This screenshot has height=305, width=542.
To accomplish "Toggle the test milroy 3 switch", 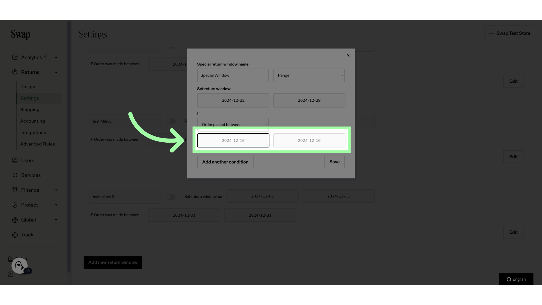I will coord(170,196).
